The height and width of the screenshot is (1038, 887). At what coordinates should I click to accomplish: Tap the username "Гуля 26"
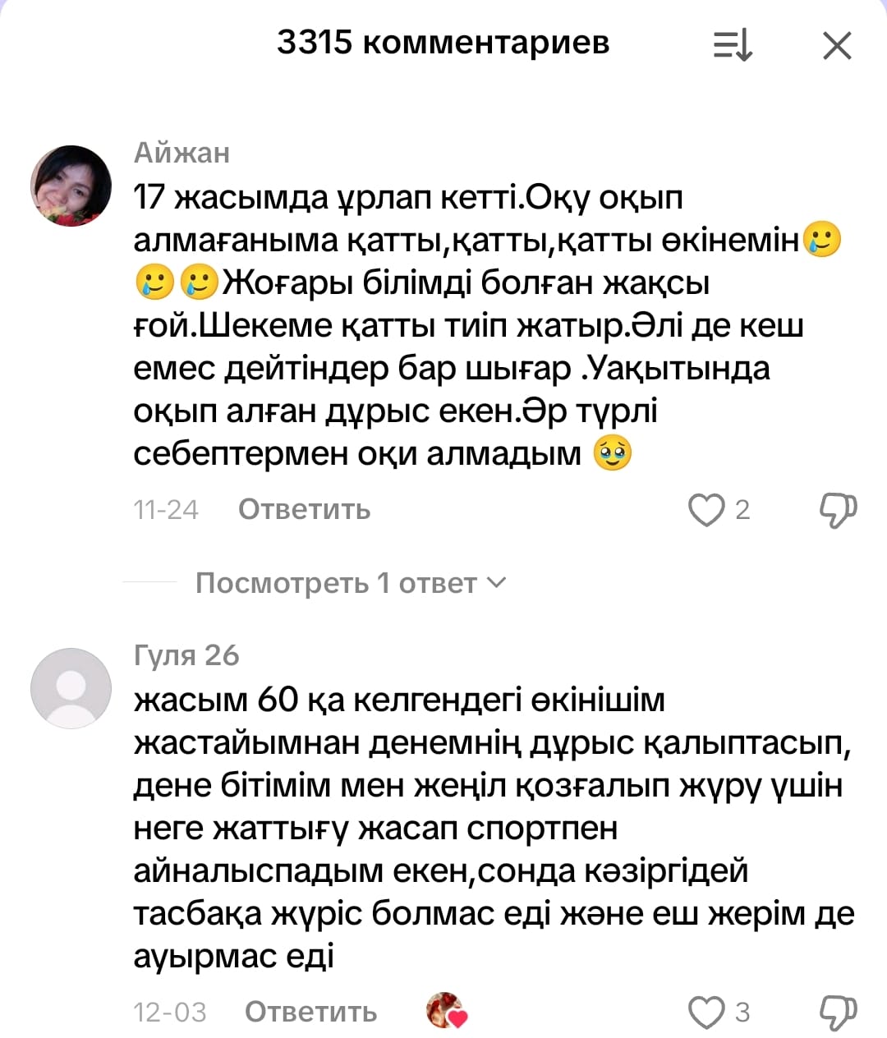point(186,655)
